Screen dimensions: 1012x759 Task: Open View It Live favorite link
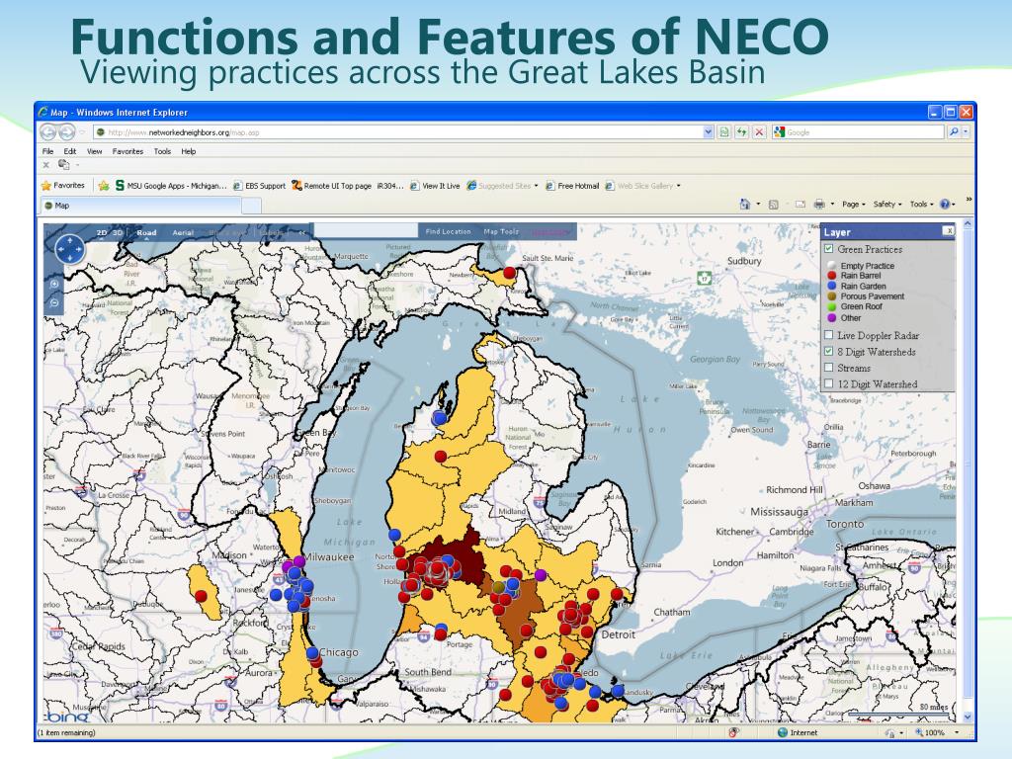435,185
